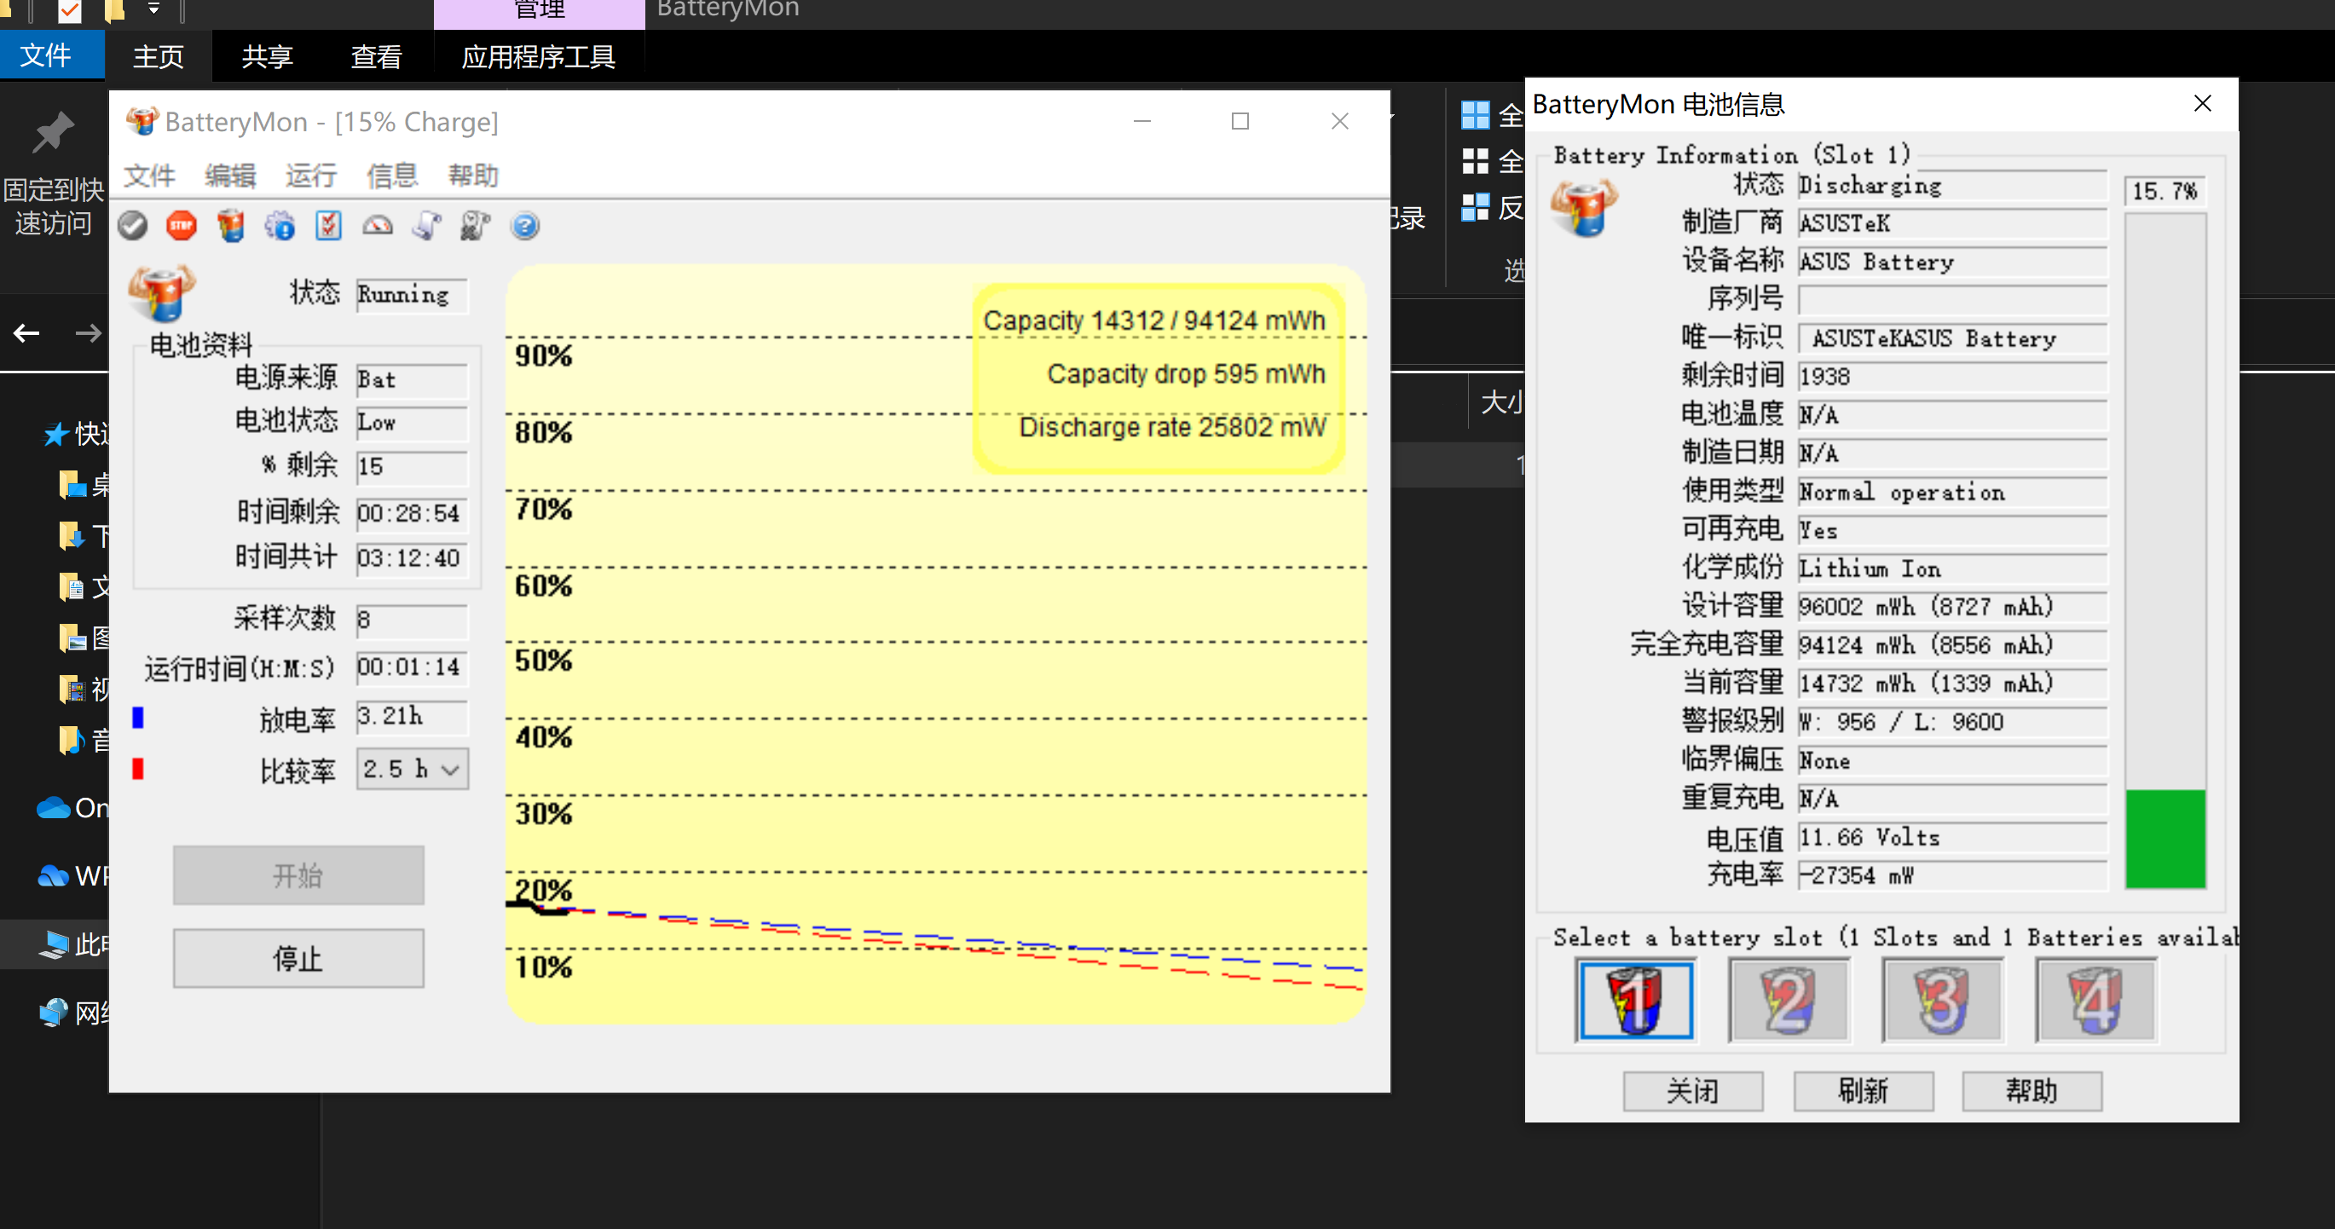
Task: Click the grey checkmark start-sampling toolbar icon
Action: click(x=133, y=226)
